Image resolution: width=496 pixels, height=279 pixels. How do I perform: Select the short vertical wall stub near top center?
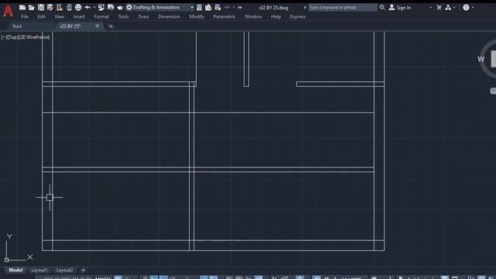click(x=246, y=59)
